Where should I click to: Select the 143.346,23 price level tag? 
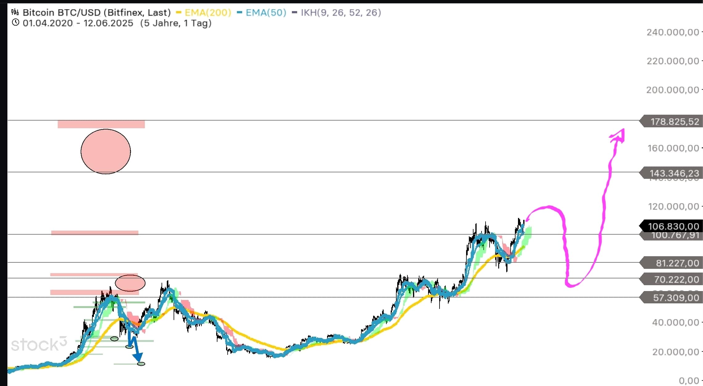pyautogui.click(x=674, y=173)
